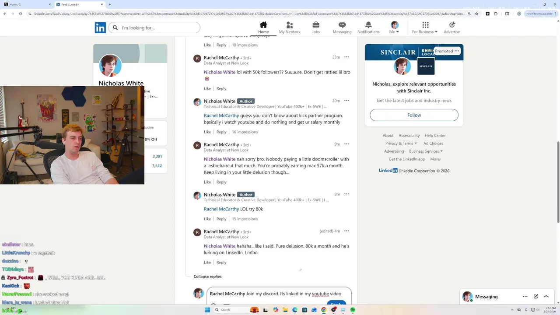Open the three-dot menu on the 20m comment
The height and width of the screenshot is (315, 560).
pos(346,100)
